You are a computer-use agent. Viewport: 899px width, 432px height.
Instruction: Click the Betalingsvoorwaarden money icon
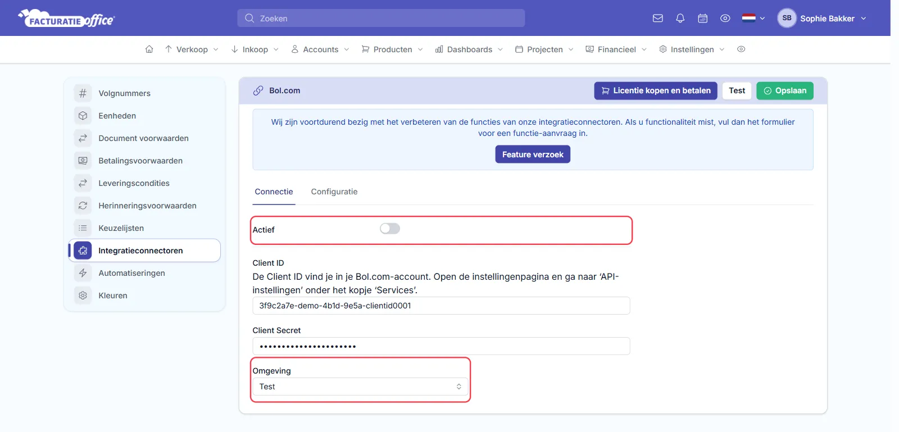[83, 161]
